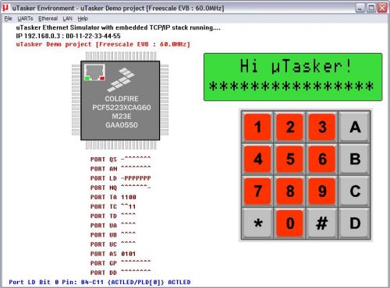Tap keypad letter key A

pyautogui.click(x=355, y=127)
